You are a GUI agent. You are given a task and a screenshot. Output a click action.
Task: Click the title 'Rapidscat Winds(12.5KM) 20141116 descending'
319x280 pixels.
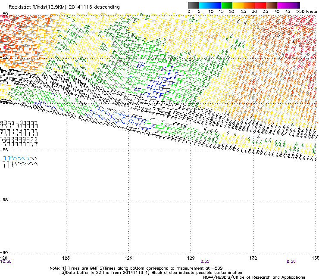pyautogui.click(x=64, y=7)
